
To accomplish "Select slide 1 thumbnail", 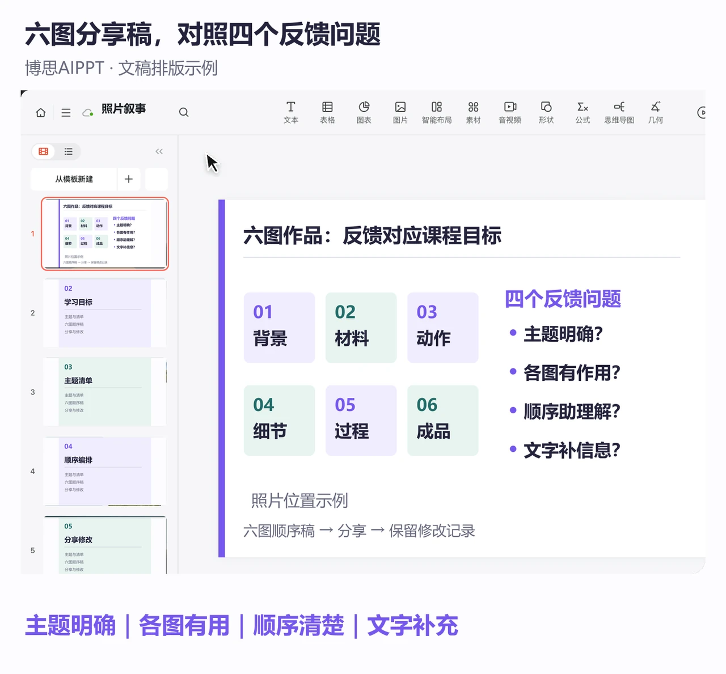I will 105,234.
